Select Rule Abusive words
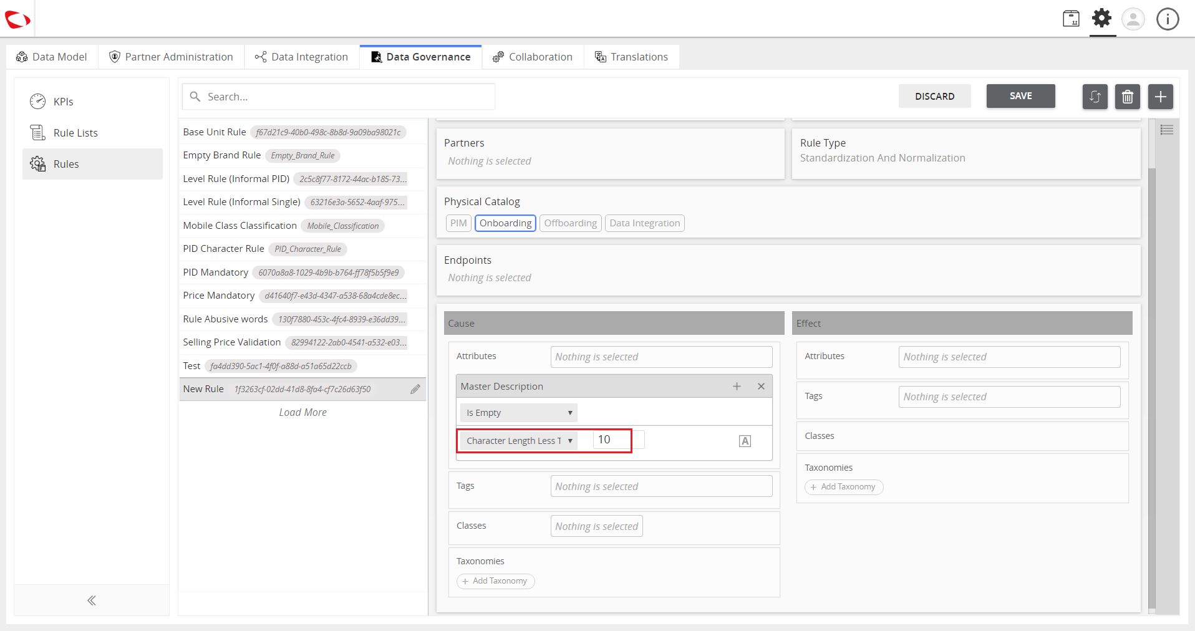This screenshot has height=631, width=1195. click(302, 319)
